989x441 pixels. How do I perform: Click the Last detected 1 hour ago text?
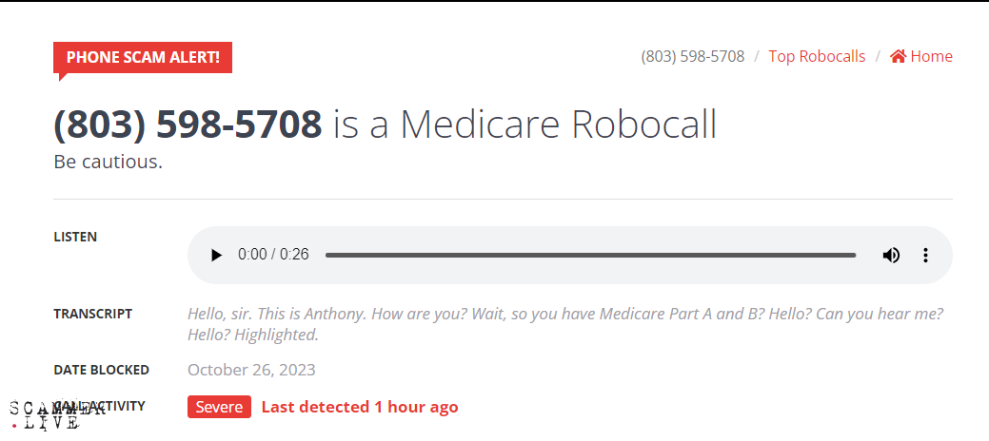[360, 407]
